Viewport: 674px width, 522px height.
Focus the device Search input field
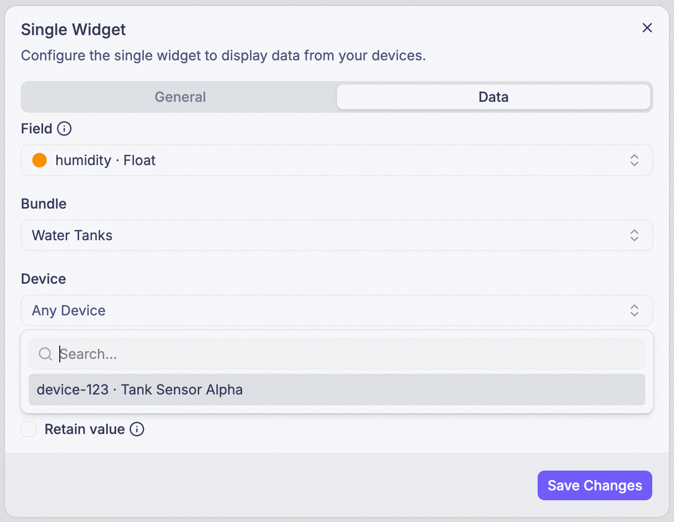pyautogui.click(x=337, y=354)
